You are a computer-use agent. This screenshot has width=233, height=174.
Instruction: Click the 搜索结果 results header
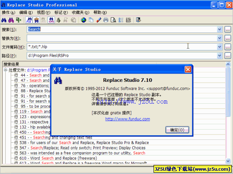(11, 64)
